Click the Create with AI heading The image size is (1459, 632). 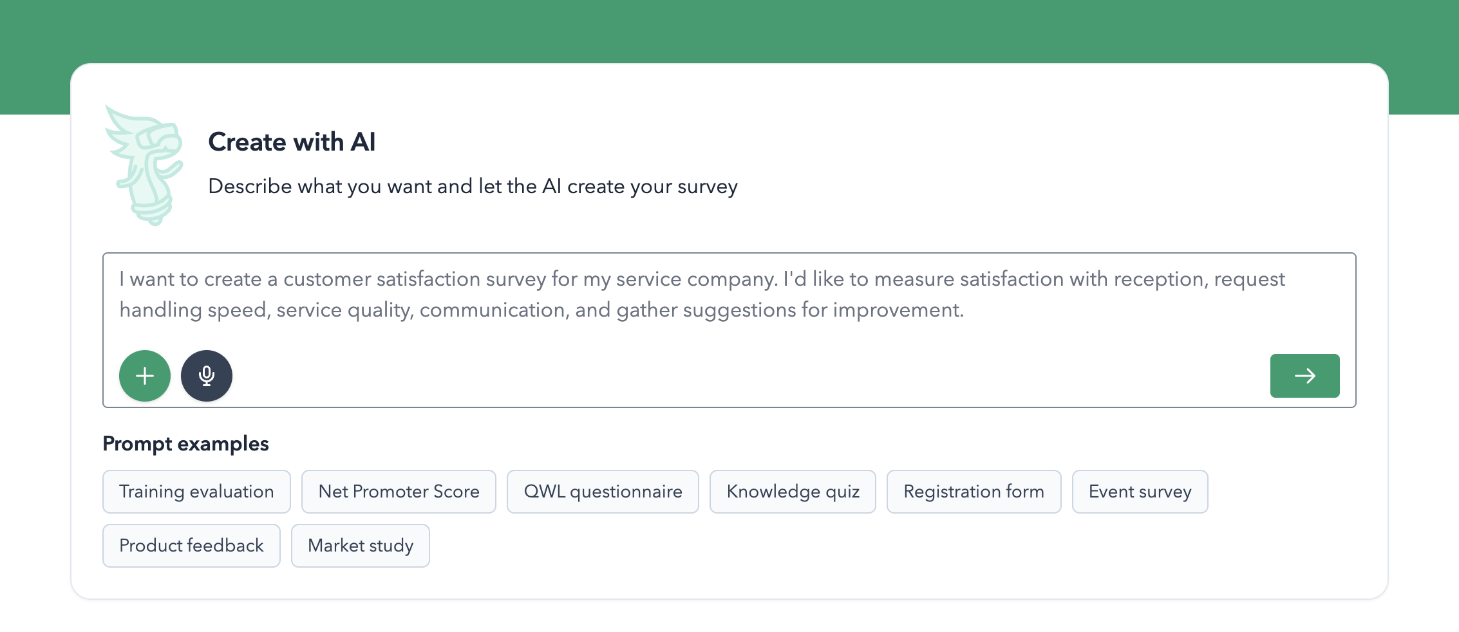[x=292, y=142]
